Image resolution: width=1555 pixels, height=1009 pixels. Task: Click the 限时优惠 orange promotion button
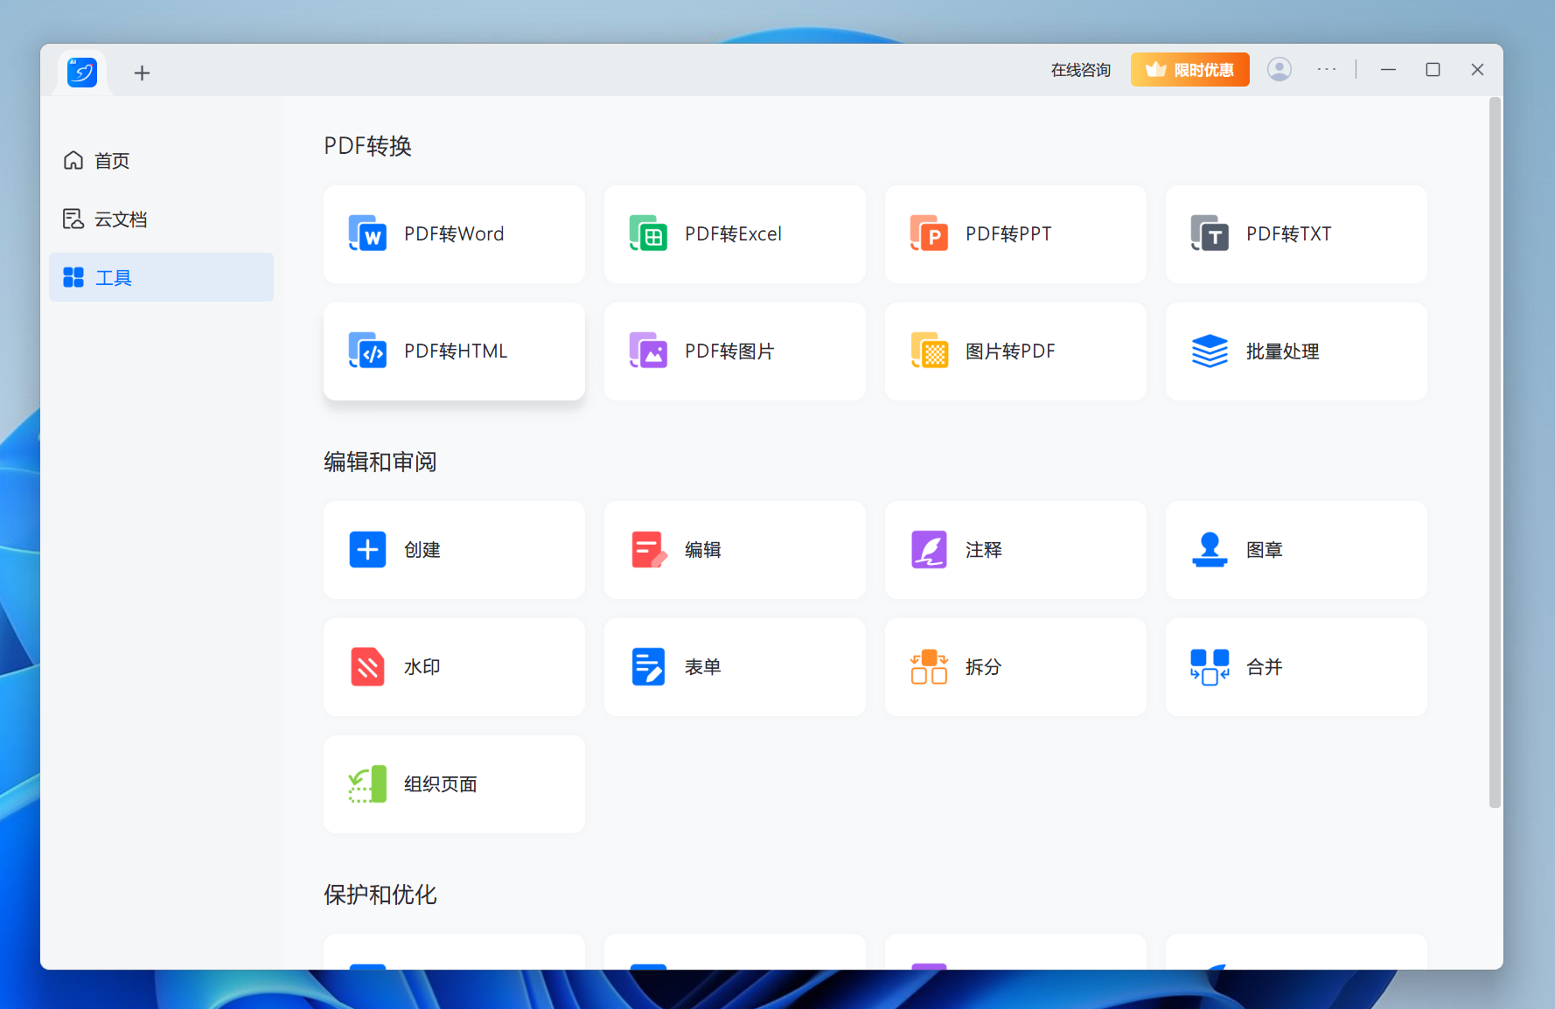[1189, 69]
